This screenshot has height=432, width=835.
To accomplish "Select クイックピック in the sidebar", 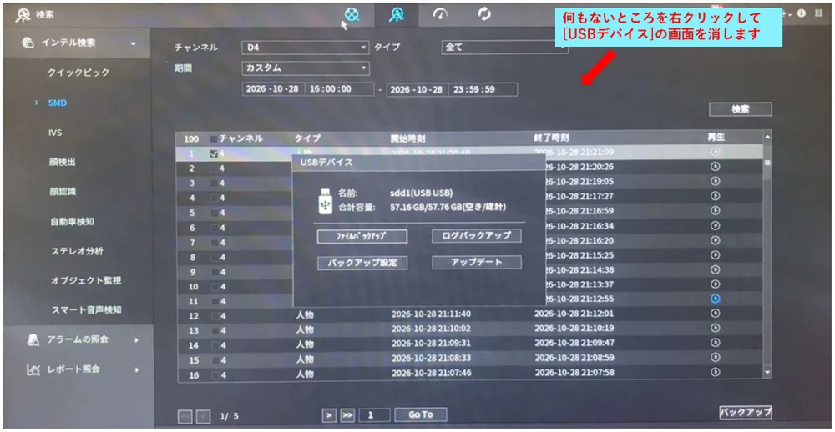I will 78,73.
